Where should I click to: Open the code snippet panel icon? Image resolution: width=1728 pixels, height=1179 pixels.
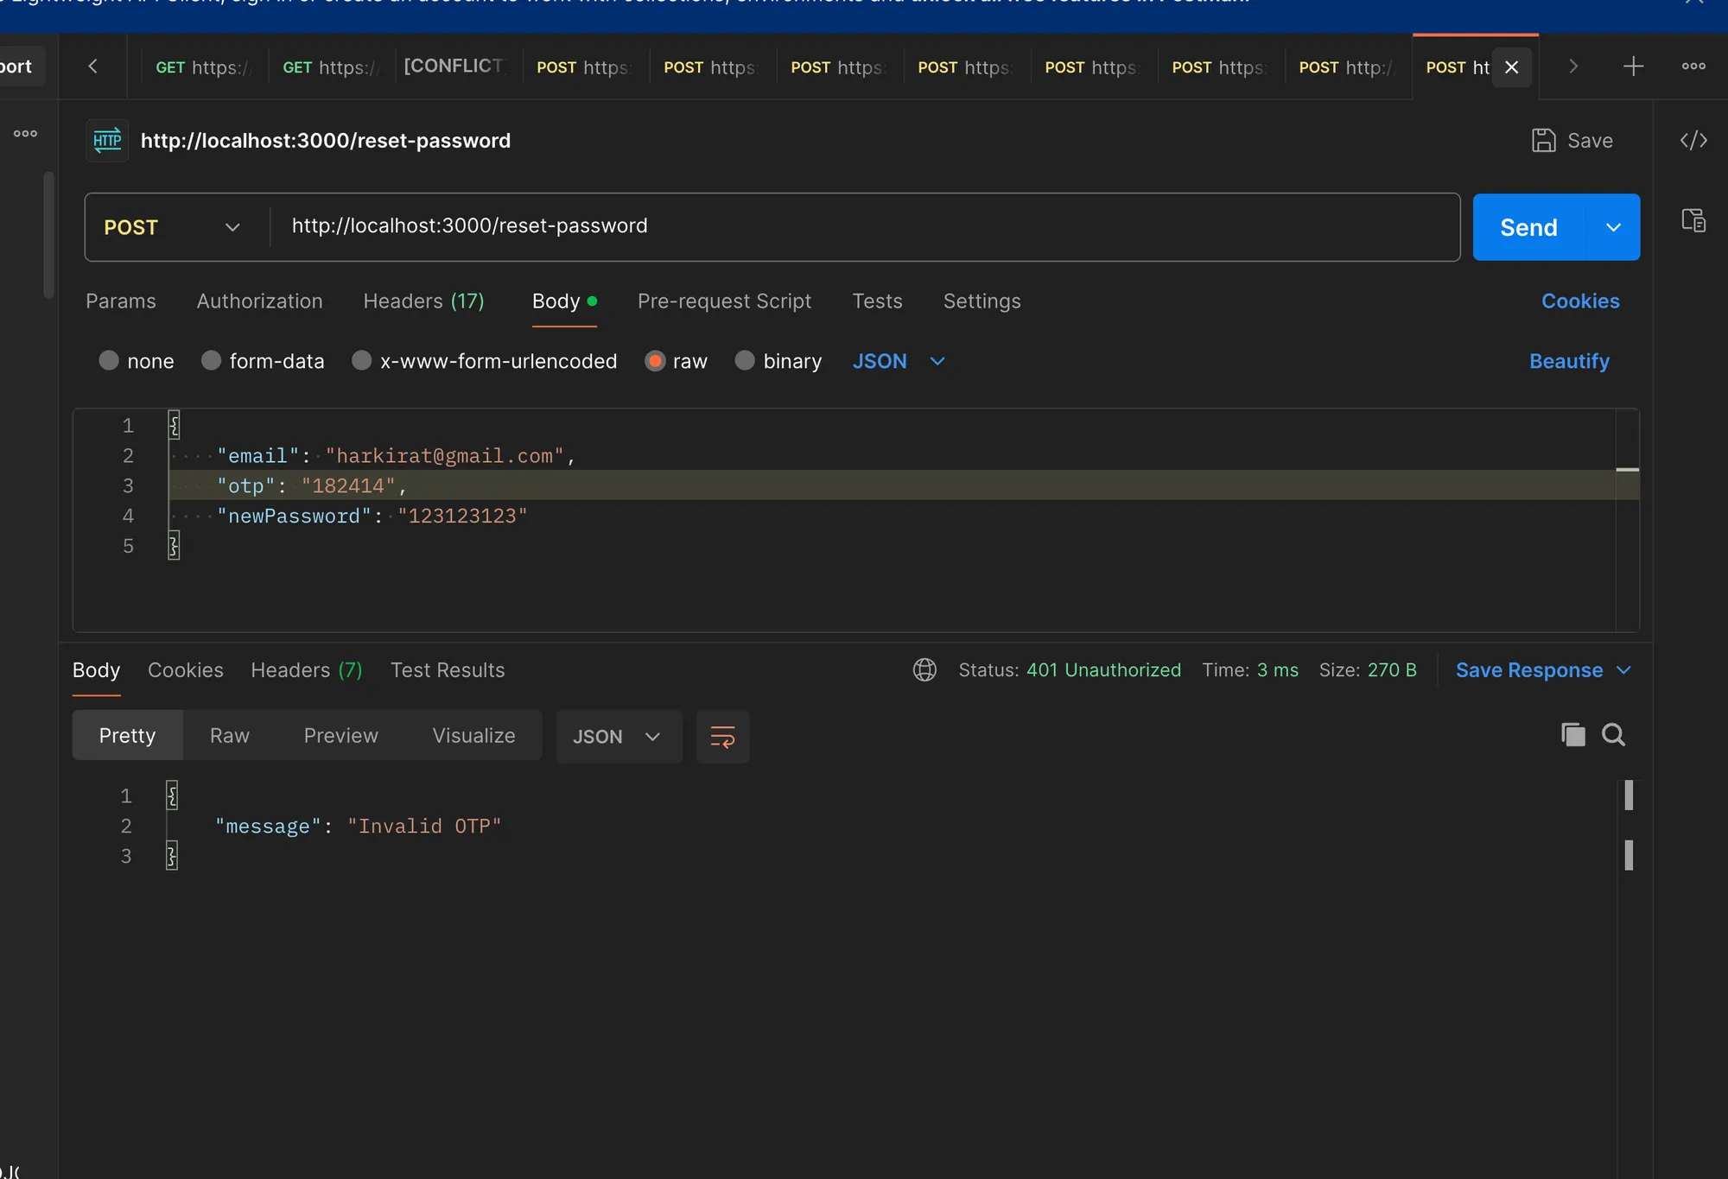click(1693, 140)
